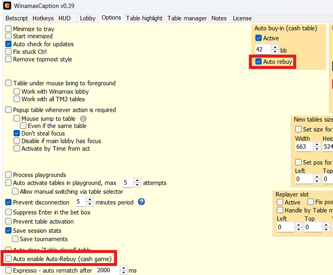Screen dimensions: 333x275
Task: Uncheck Don't steal focus
Action: [17, 133]
